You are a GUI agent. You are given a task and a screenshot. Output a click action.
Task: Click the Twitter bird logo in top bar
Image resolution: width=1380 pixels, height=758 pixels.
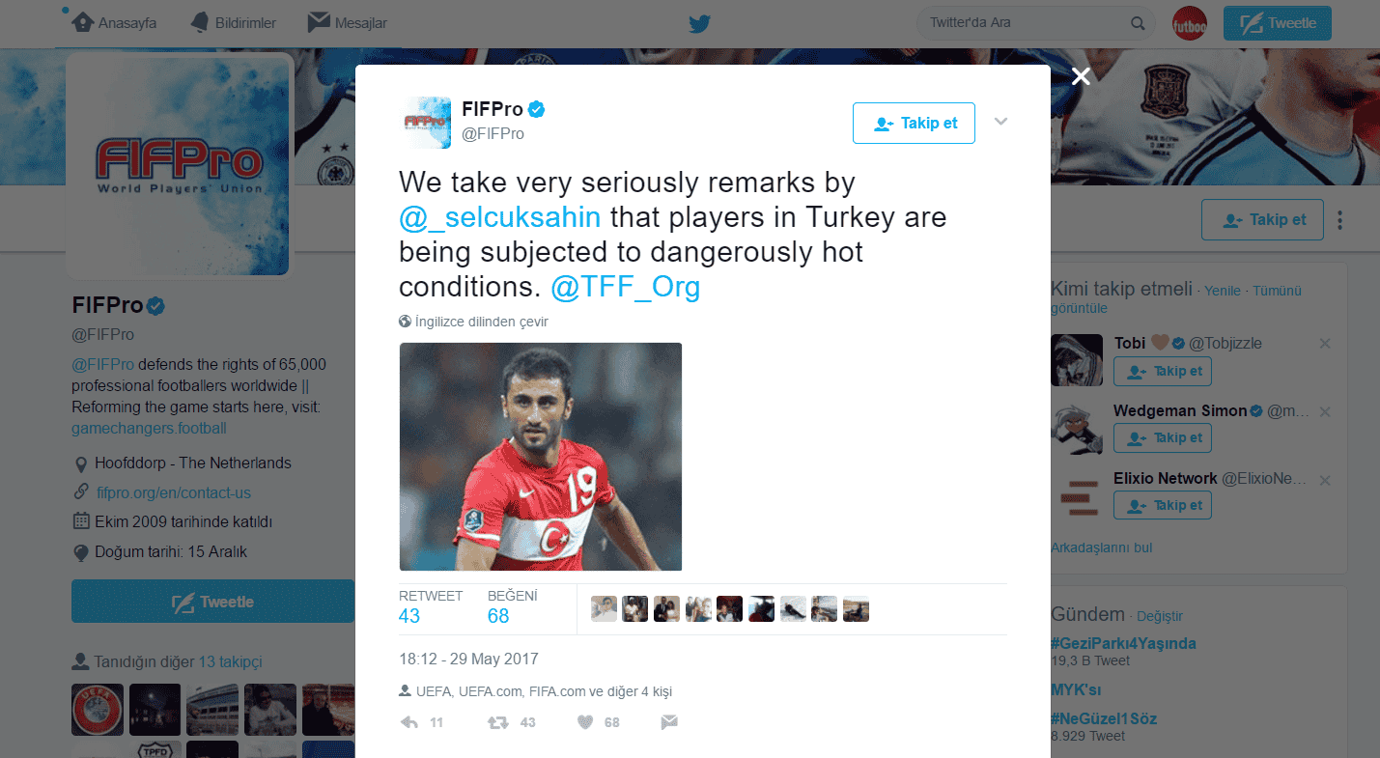pyautogui.click(x=700, y=23)
